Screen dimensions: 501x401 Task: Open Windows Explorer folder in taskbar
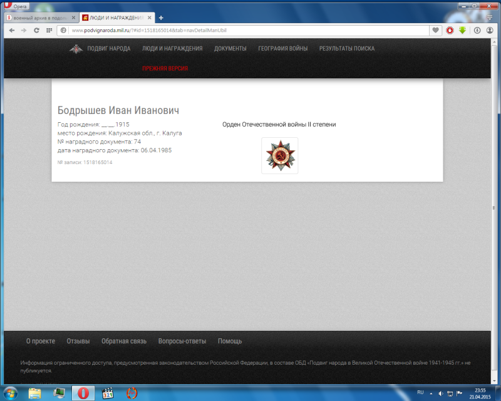coord(35,393)
